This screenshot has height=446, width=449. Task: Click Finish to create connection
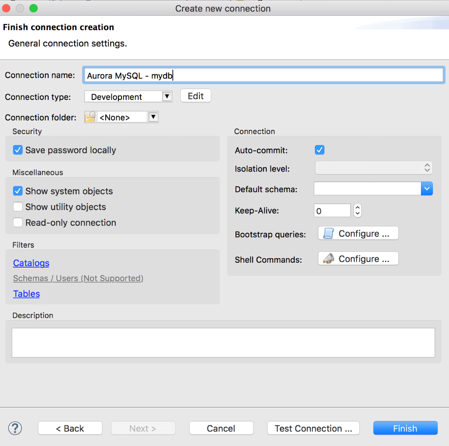[x=405, y=428]
